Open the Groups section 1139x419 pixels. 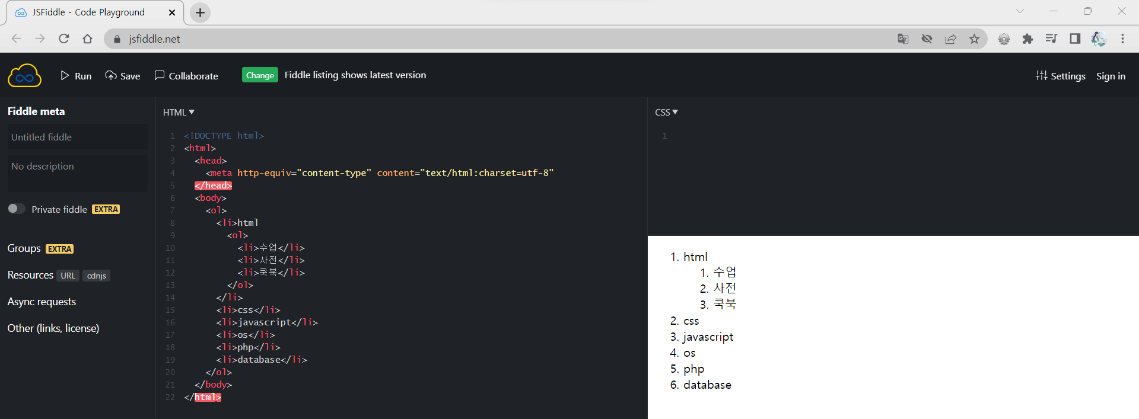pos(24,248)
